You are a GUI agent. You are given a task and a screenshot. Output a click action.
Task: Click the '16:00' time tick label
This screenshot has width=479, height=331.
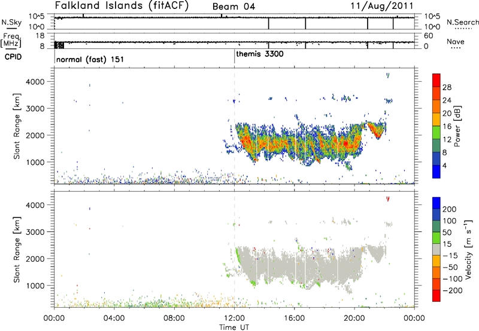pos(294,318)
